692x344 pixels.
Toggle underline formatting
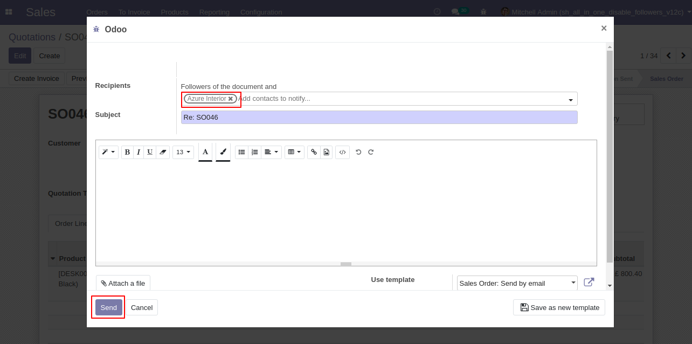click(150, 152)
